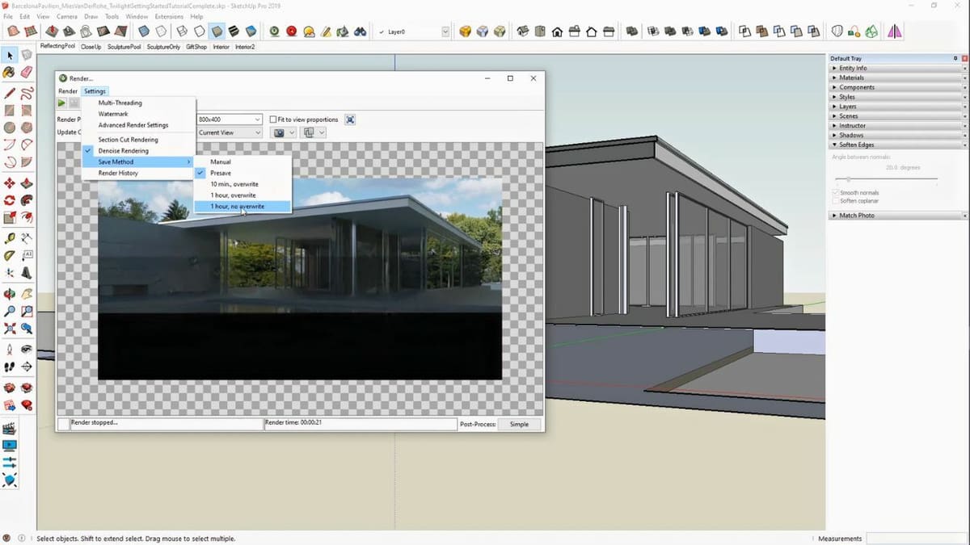This screenshot has width=970, height=545.
Task: Expand the Materials tray panel
Action: (x=851, y=78)
